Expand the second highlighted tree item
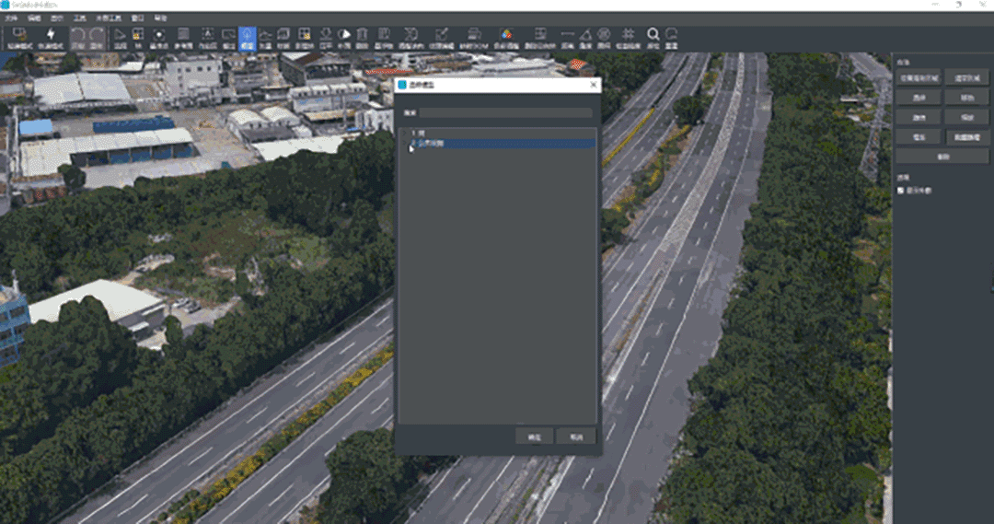Image resolution: width=994 pixels, height=524 pixels. click(x=405, y=144)
